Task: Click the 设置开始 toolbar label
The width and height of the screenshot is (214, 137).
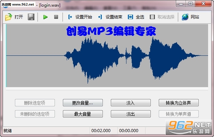Action: [x=84, y=17]
